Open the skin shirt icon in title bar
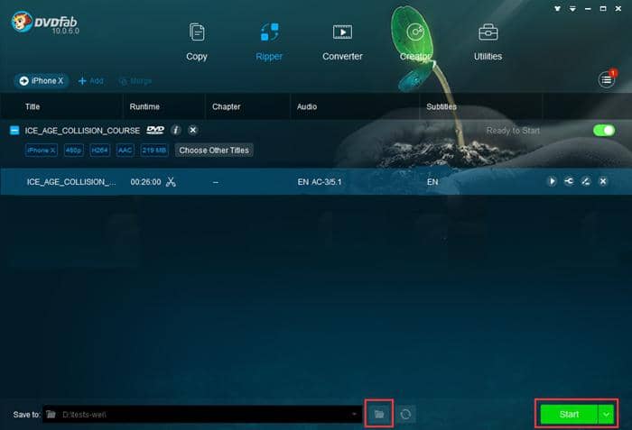The width and height of the screenshot is (632, 430). click(x=557, y=8)
